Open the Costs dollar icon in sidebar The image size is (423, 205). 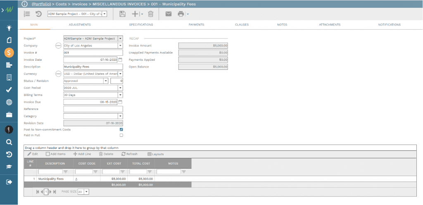click(9, 52)
